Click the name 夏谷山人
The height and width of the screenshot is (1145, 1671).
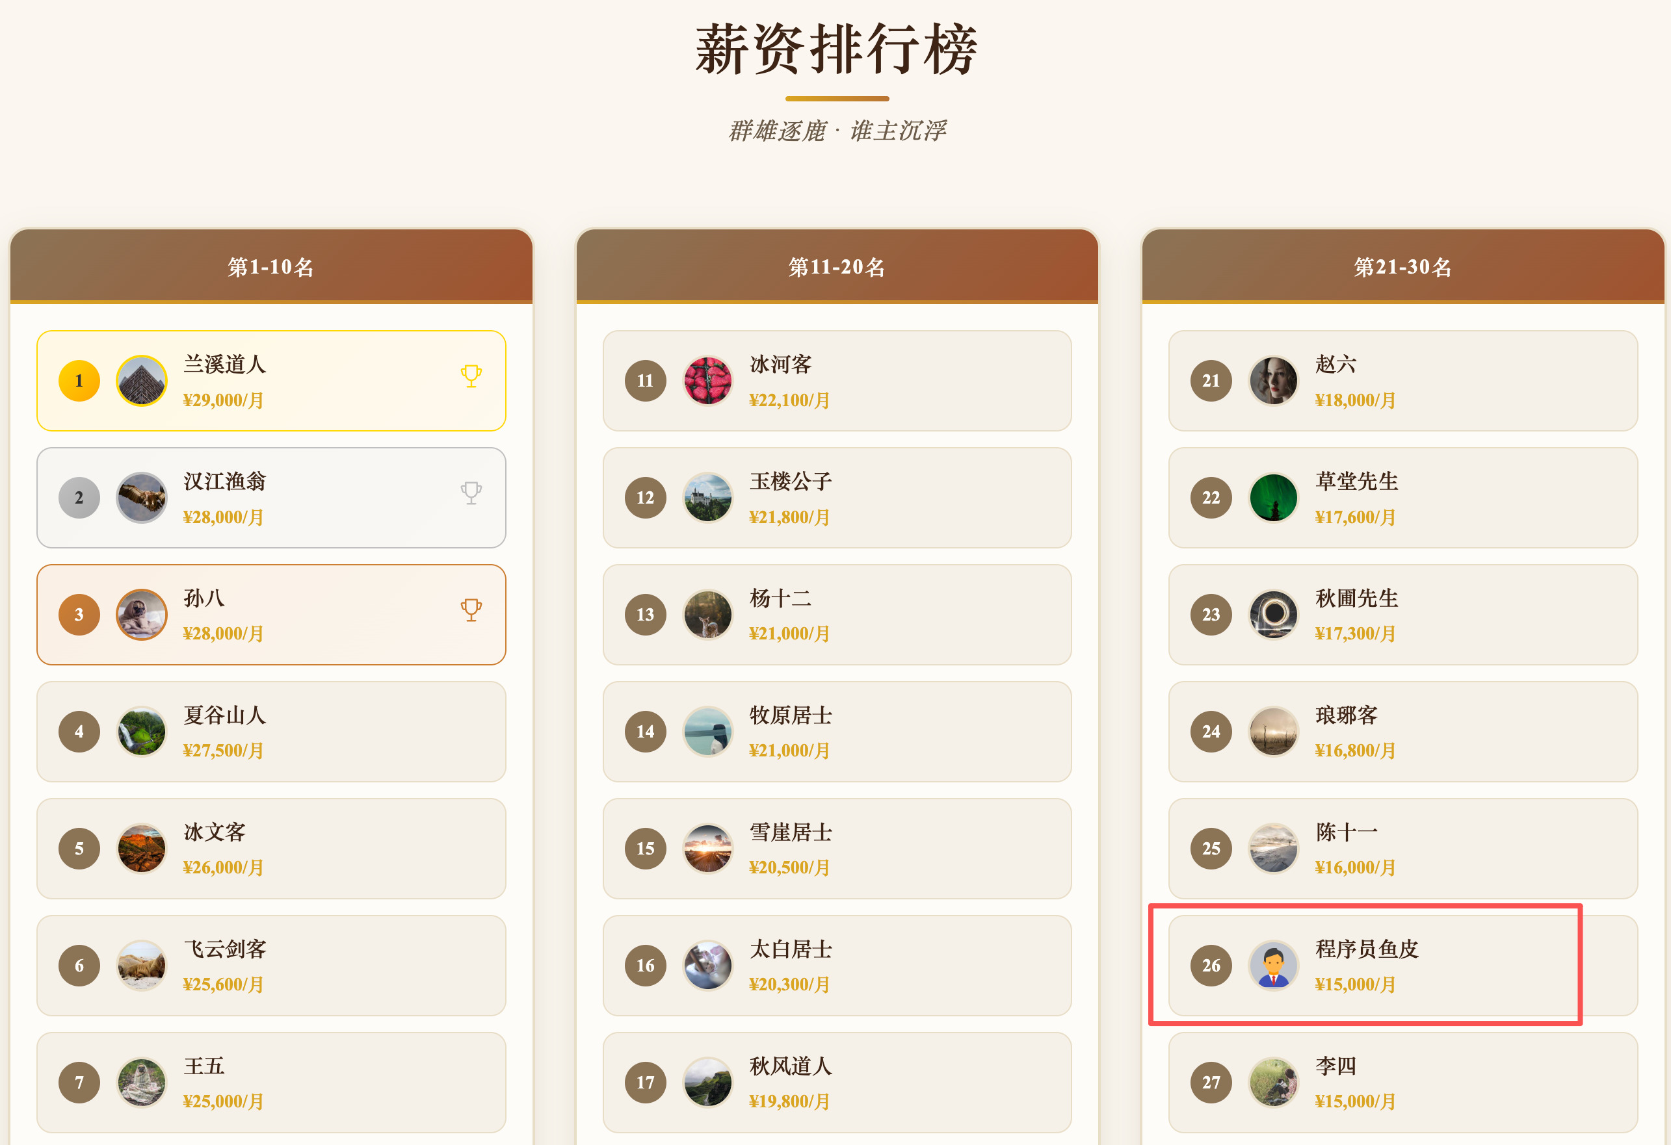tap(225, 715)
